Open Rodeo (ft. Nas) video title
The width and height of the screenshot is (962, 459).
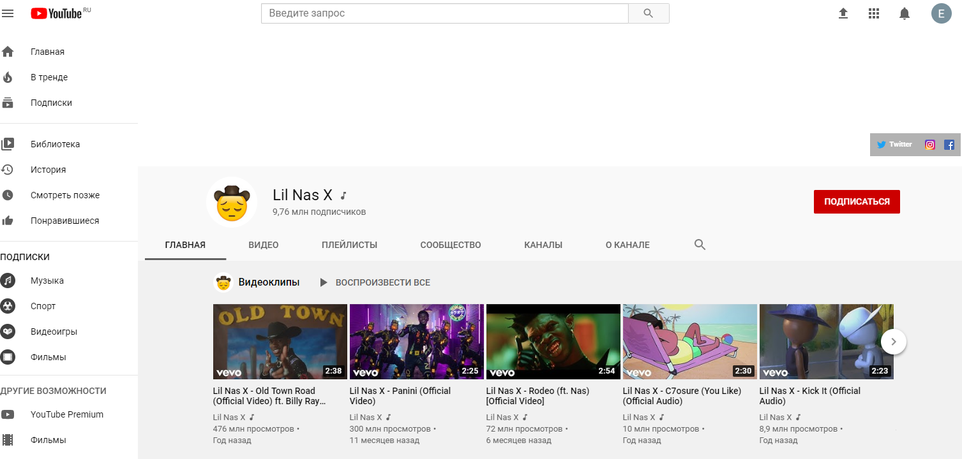tap(537, 396)
